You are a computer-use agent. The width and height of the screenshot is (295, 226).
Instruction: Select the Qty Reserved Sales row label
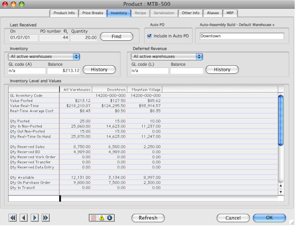click(27, 147)
